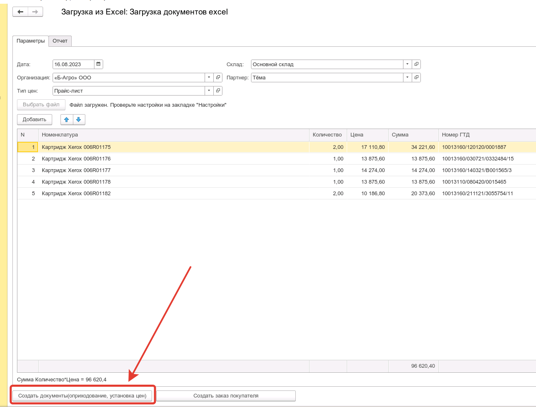536x407 pixels.
Task: Move row up with blue arrow
Action: (x=67, y=120)
